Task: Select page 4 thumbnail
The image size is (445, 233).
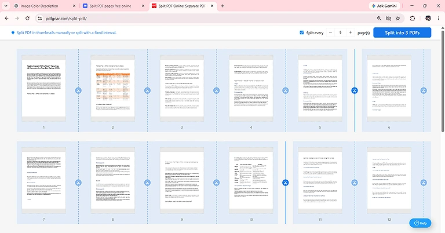Action: [251, 88]
